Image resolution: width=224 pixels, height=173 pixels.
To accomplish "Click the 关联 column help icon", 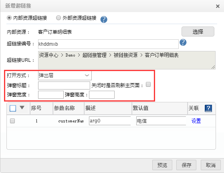I will coord(208,108).
